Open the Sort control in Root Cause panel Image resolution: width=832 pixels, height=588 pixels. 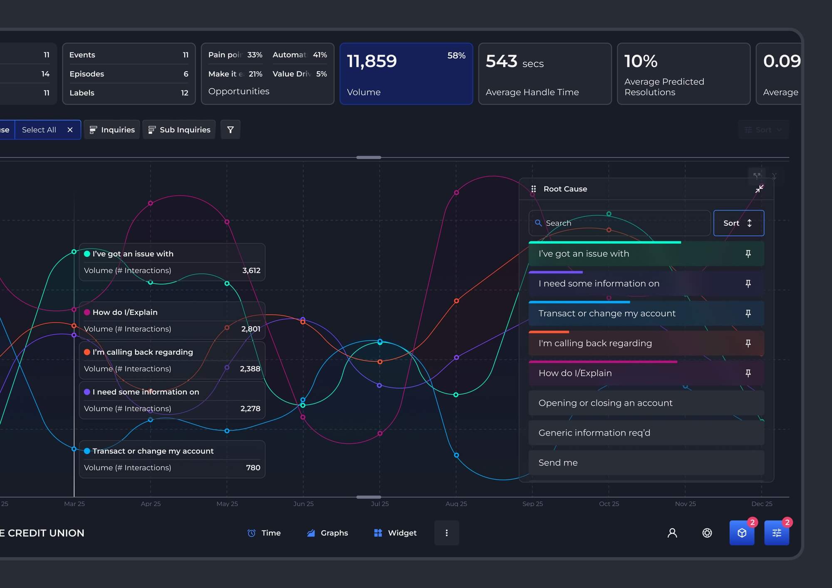coord(739,223)
